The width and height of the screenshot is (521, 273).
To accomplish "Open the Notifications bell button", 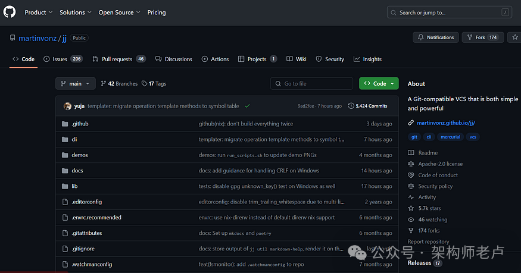I will pos(435,37).
